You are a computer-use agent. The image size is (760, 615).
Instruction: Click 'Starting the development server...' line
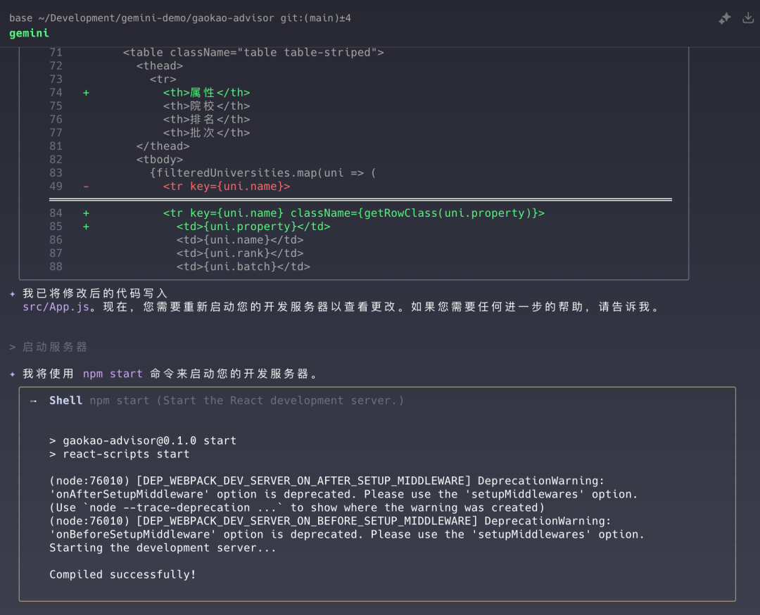(x=163, y=548)
